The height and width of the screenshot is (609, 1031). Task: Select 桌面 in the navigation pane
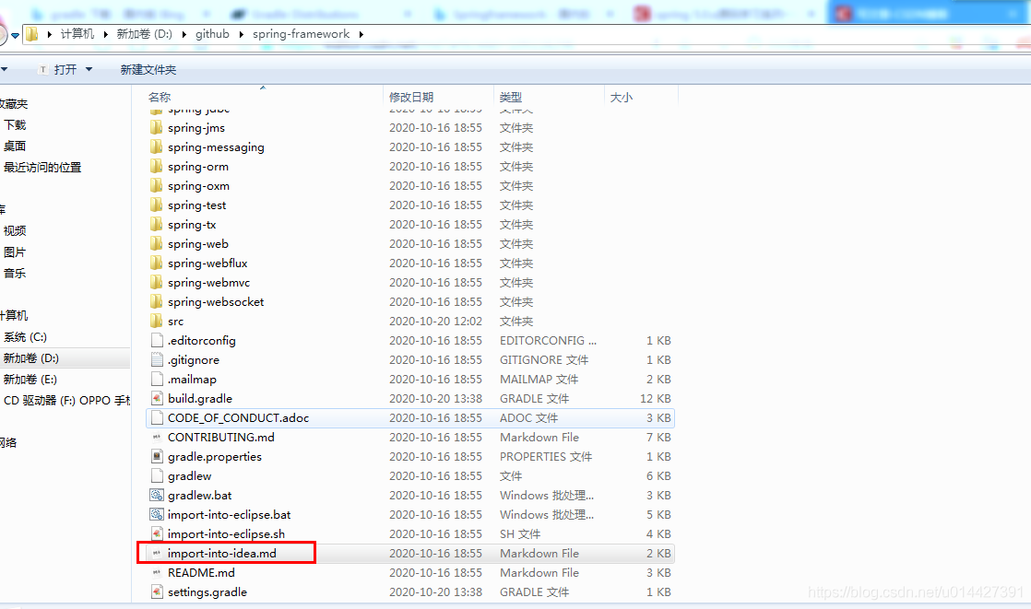(15, 146)
